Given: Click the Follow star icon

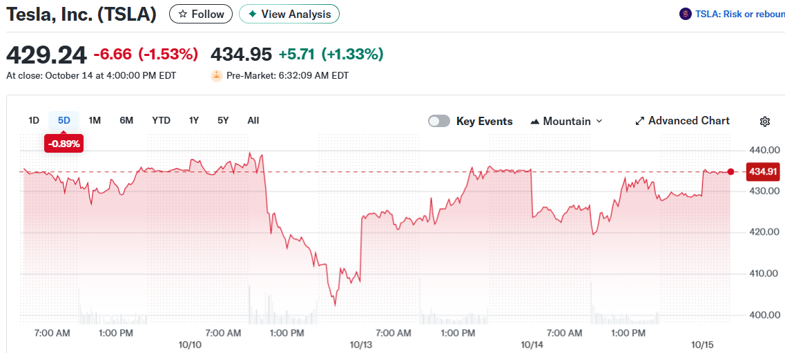Looking at the screenshot, I should coord(183,14).
